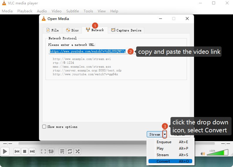Click the network URL input field
The width and height of the screenshot is (233, 167).
click(87, 51)
